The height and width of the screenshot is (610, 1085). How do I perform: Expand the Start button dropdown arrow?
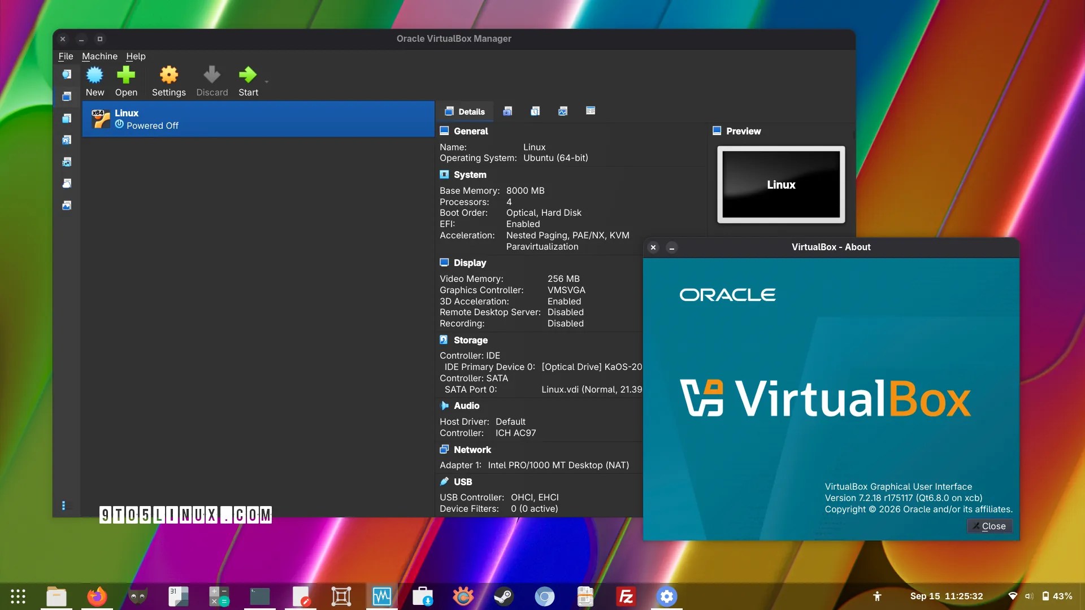pos(267,82)
